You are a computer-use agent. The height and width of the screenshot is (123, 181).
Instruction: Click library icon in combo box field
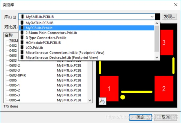(x=23, y=17)
